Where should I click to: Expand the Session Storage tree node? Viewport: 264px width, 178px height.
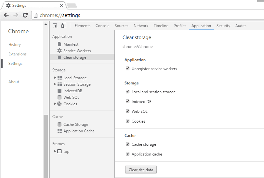click(x=55, y=84)
